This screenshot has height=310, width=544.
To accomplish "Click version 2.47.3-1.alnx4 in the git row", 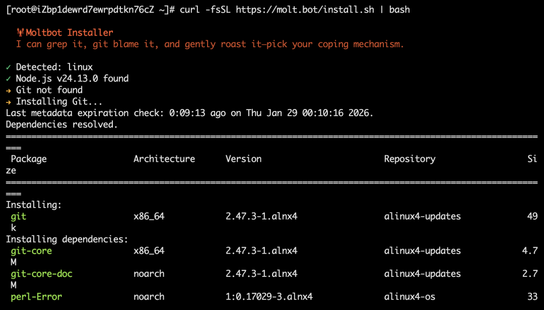I will pos(261,217).
